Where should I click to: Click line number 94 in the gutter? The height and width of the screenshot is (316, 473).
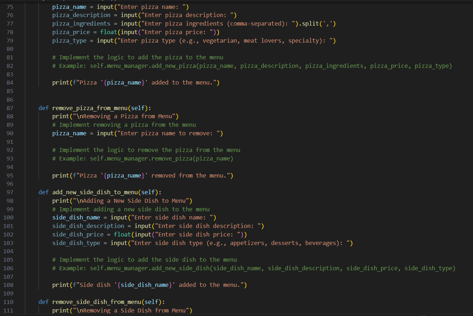point(10,167)
